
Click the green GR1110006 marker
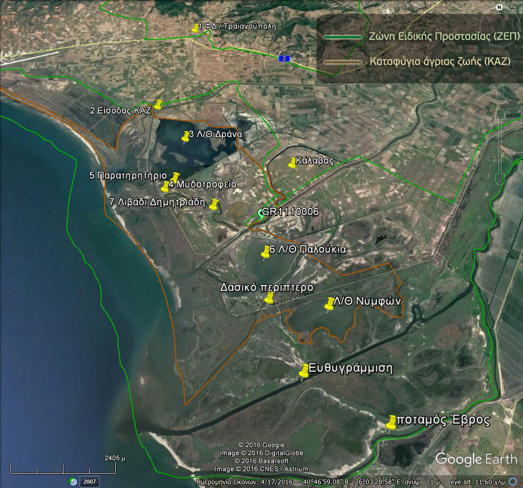(261, 213)
